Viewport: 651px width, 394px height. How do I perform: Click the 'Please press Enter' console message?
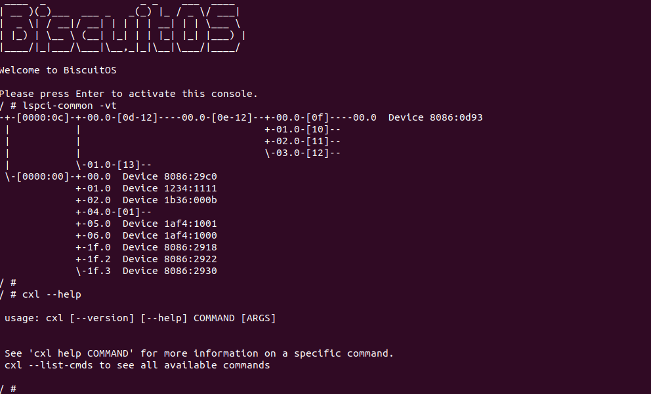pos(129,94)
